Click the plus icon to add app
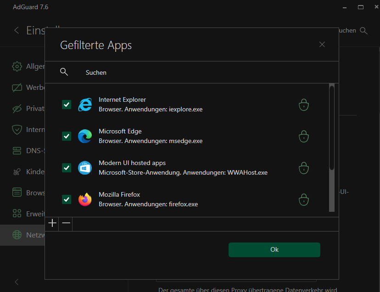Screen dimensions: 380x292 pos(52,223)
